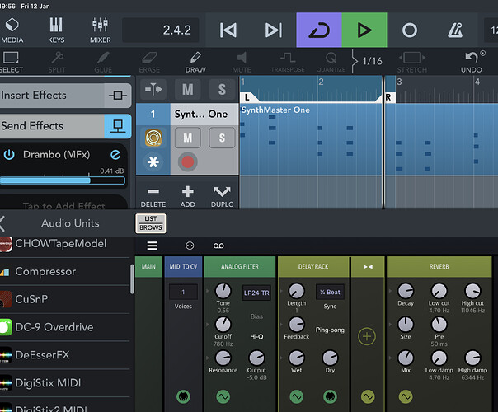This screenshot has width=498, height=412.
Task: Select CuSnP in Audio Units
Action: (65, 299)
